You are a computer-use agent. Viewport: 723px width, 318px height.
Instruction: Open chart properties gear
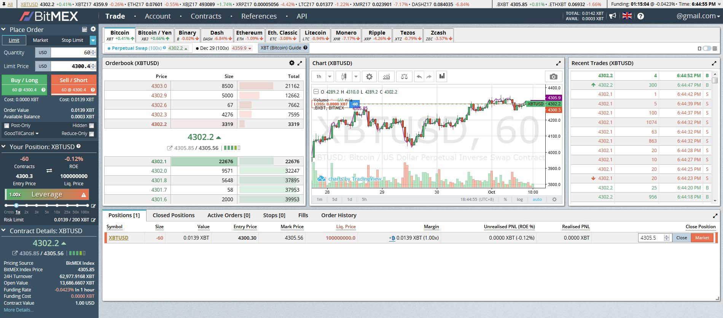click(369, 76)
